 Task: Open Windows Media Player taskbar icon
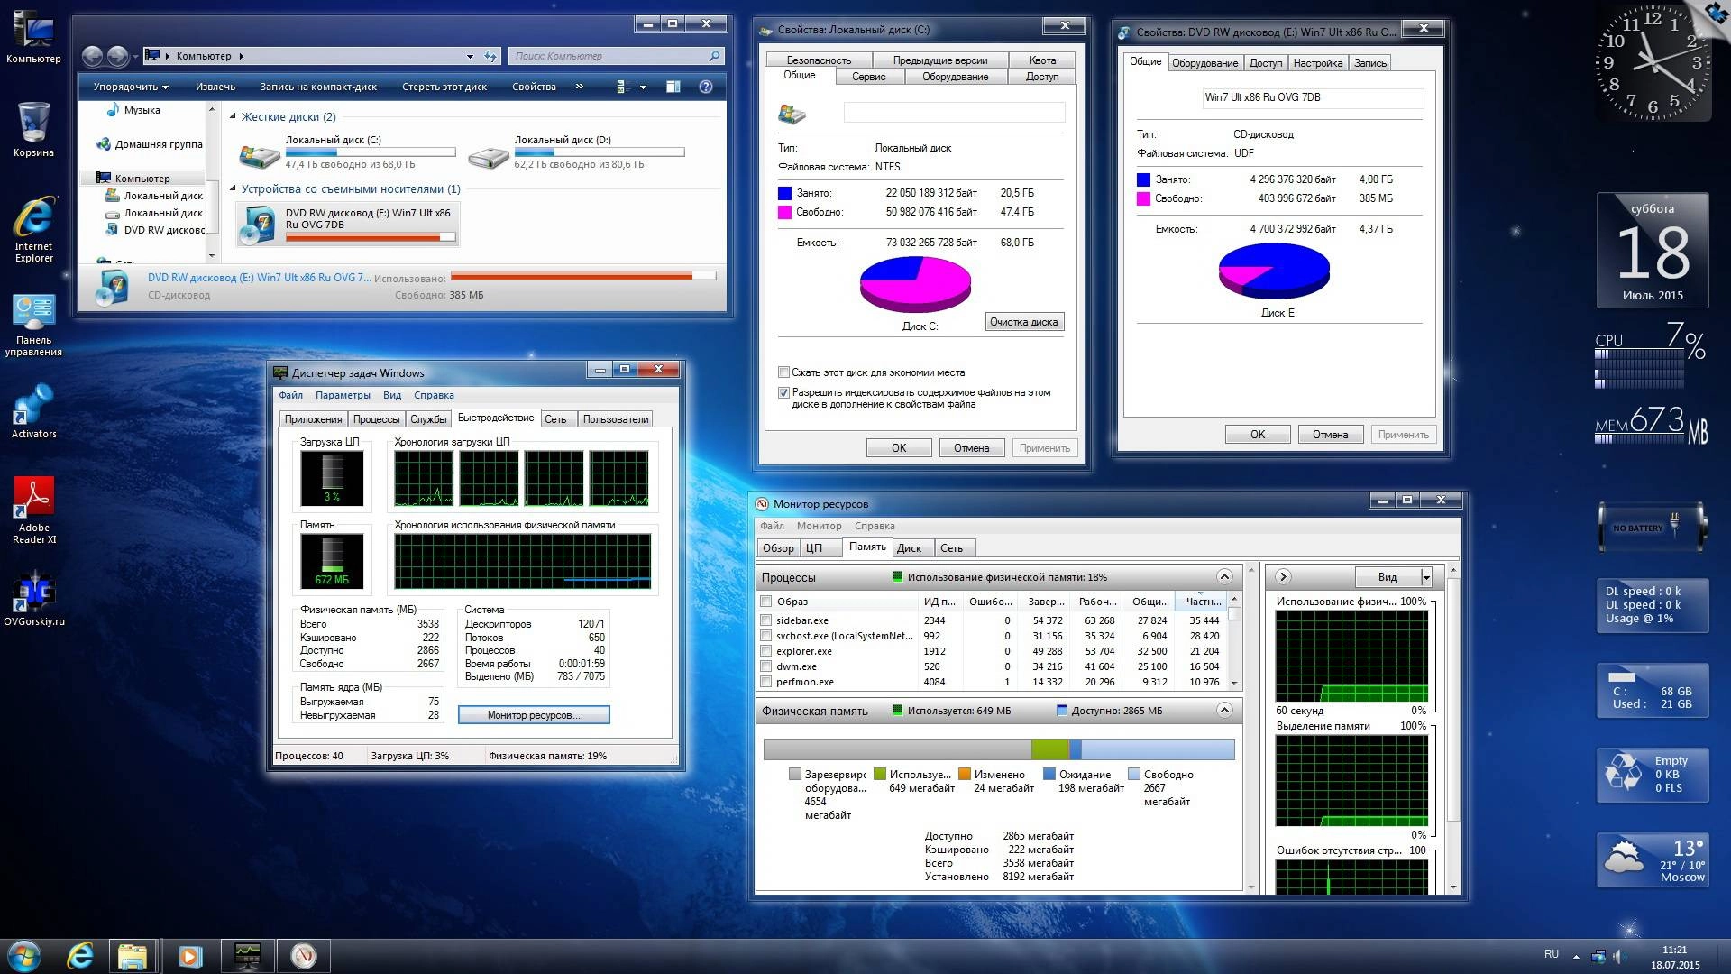(x=190, y=955)
